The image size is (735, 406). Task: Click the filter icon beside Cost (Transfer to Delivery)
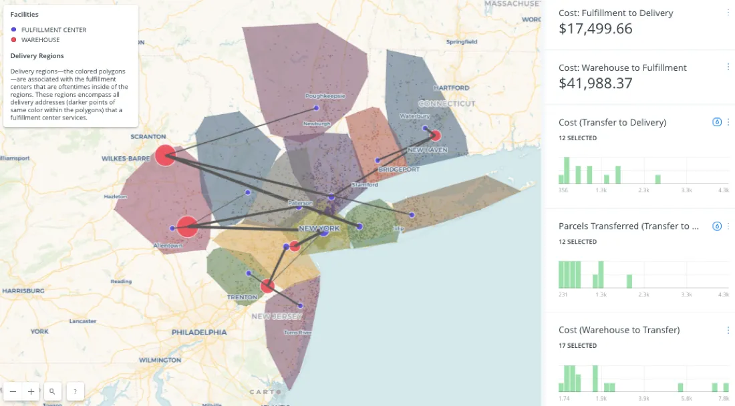tap(716, 122)
